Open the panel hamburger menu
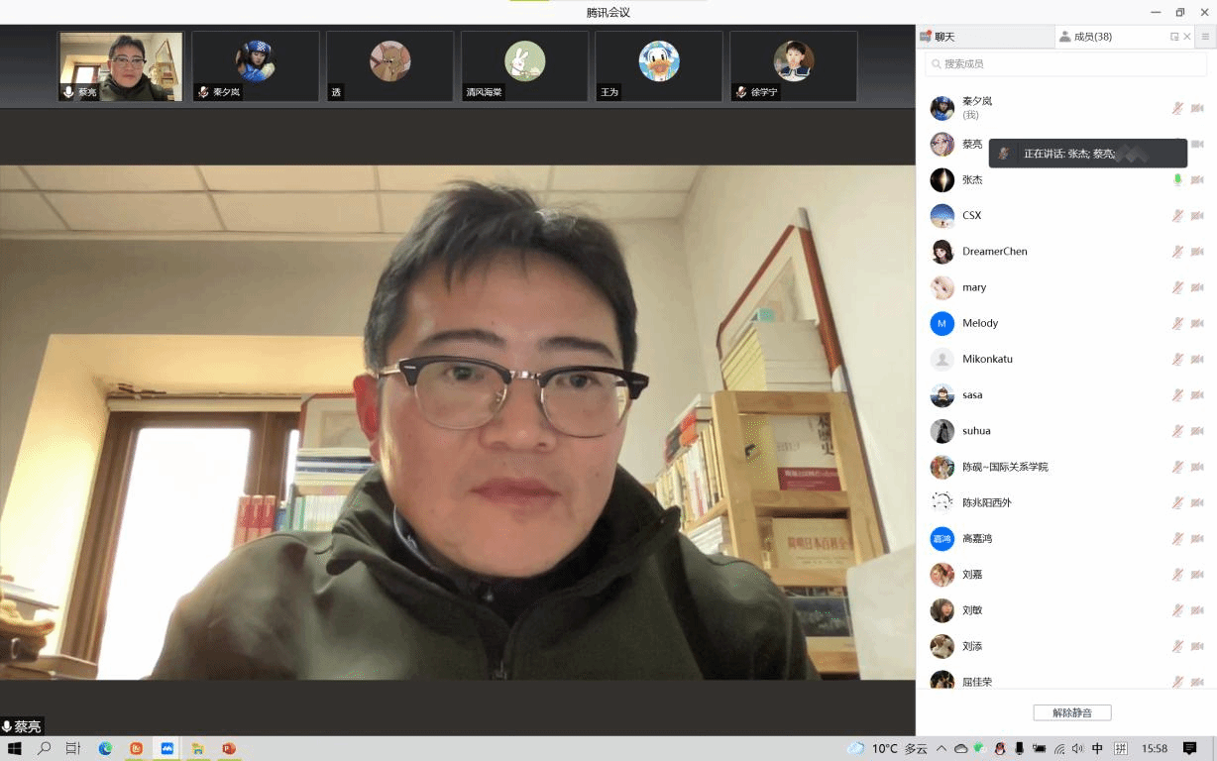This screenshot has width=1217, height=761. pyautogui.click(x=1205, y=37)
